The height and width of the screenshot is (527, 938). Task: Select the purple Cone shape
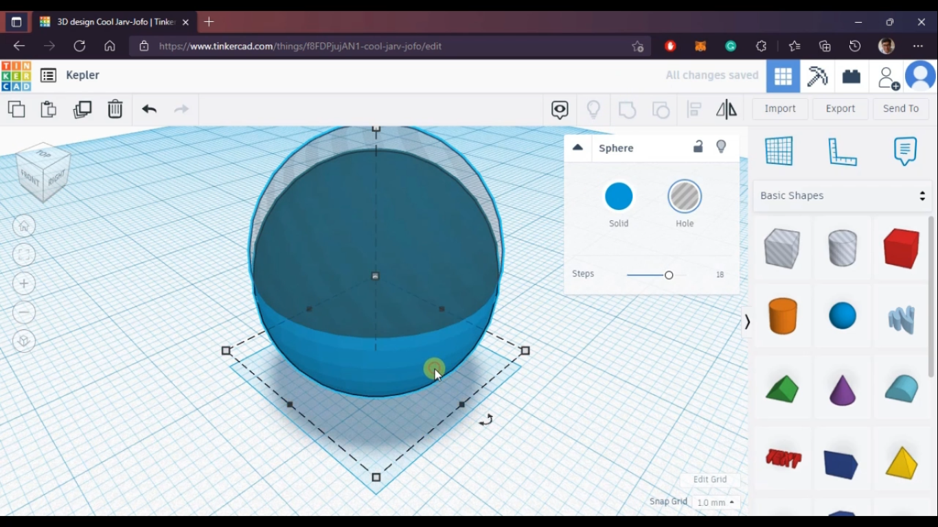tap(843, 390)
